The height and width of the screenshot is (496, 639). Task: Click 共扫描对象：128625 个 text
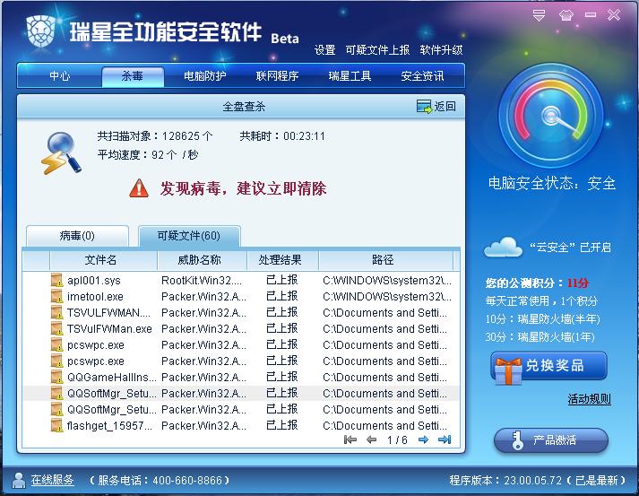pos(155,135)
